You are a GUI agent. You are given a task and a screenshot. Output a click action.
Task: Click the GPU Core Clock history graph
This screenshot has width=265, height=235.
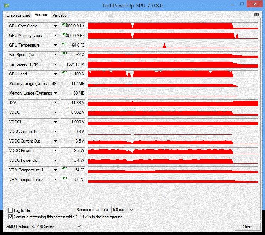point(173,26)
